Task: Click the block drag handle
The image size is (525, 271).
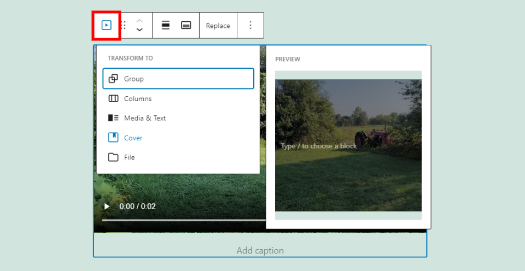Action: tap(124, 25)
